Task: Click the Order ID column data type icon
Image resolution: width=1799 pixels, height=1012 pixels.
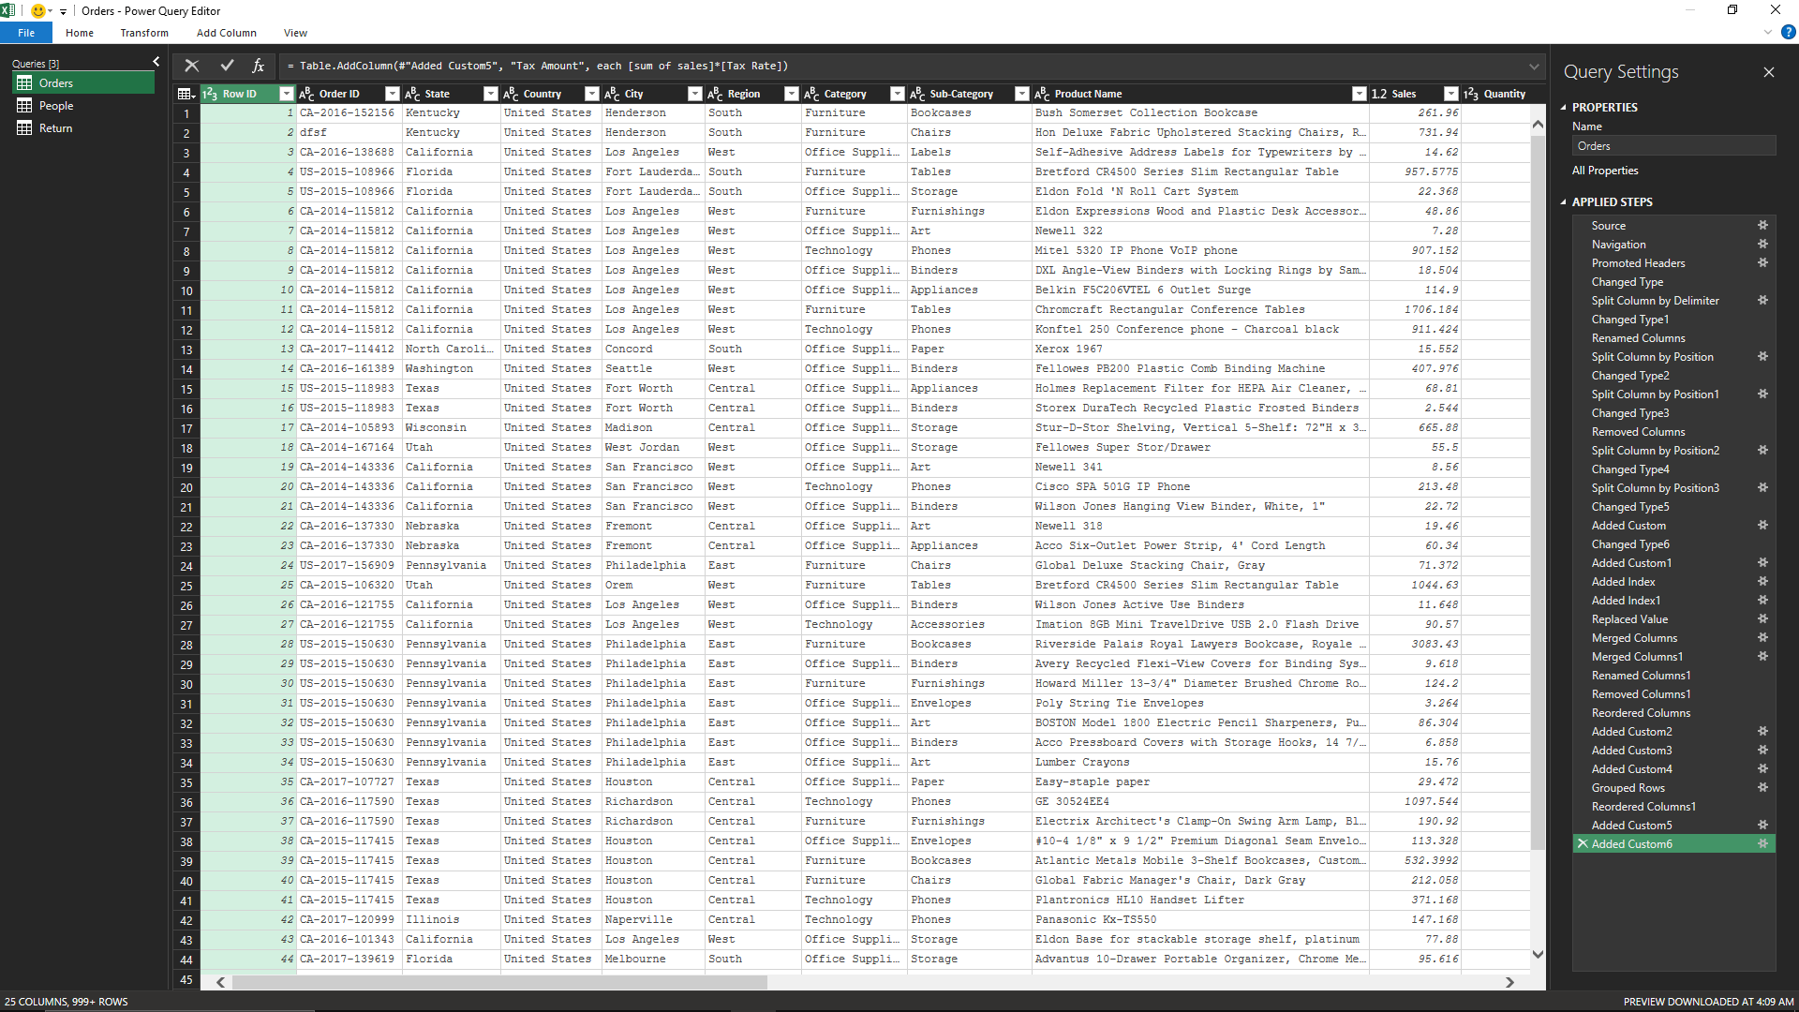Action: tap(306, 94)
